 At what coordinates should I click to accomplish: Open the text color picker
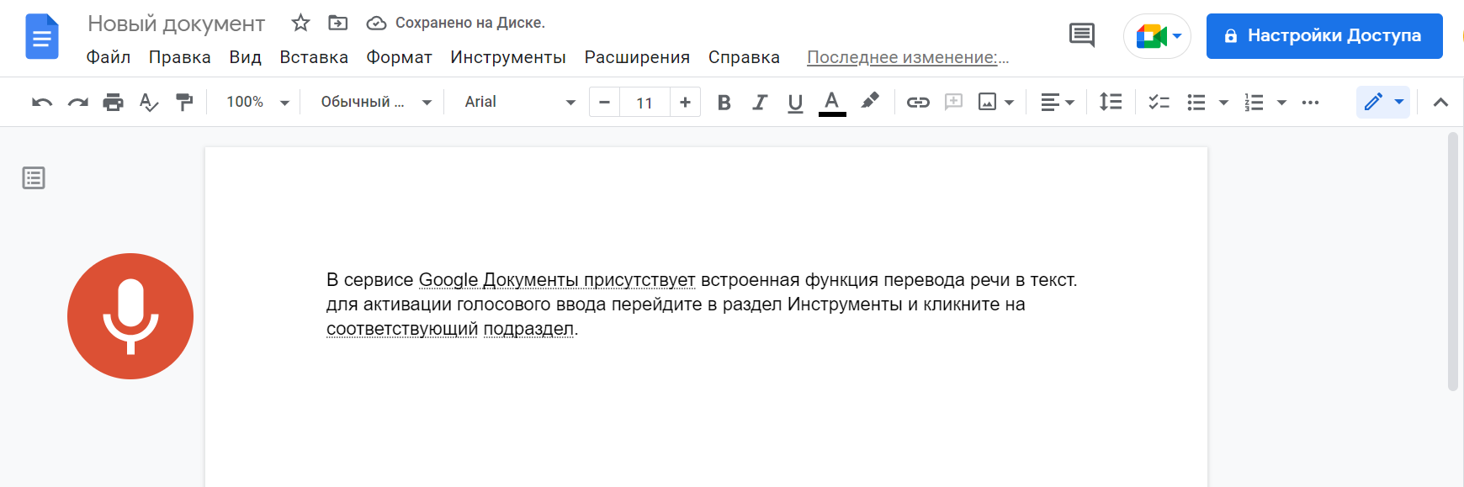click(x=832, y=103)
